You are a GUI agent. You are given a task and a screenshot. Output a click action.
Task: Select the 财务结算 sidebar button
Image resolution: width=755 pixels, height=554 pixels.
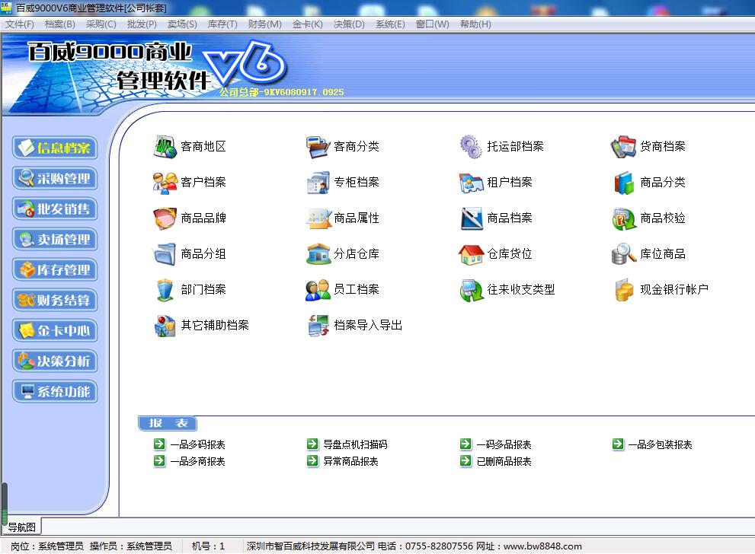coord(55,300)
